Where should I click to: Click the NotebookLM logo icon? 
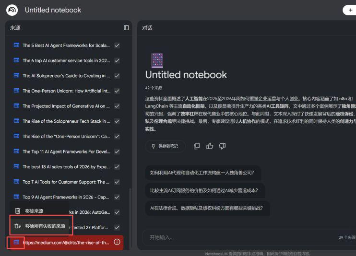tap(12, 10)
